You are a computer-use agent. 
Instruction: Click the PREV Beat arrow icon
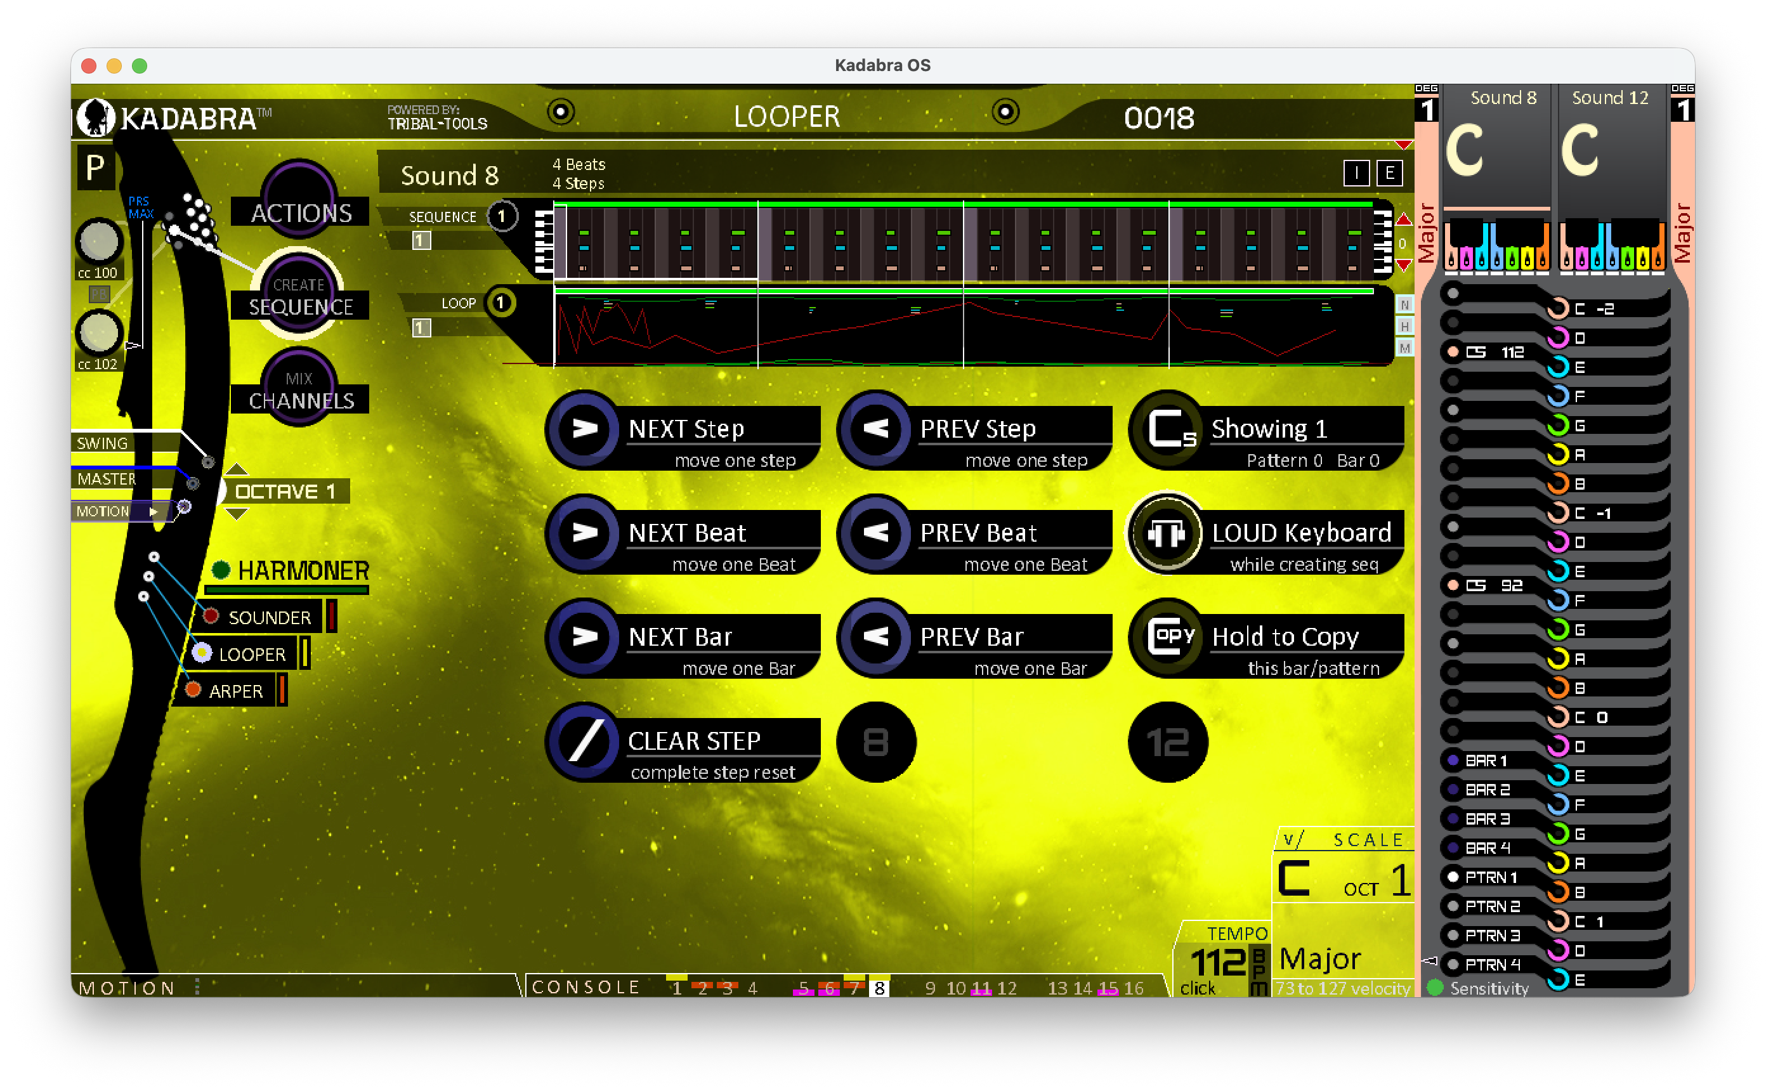pos(876,534)
